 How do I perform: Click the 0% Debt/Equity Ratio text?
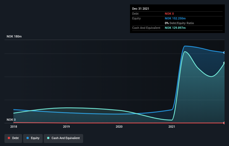tap(179, 23)
